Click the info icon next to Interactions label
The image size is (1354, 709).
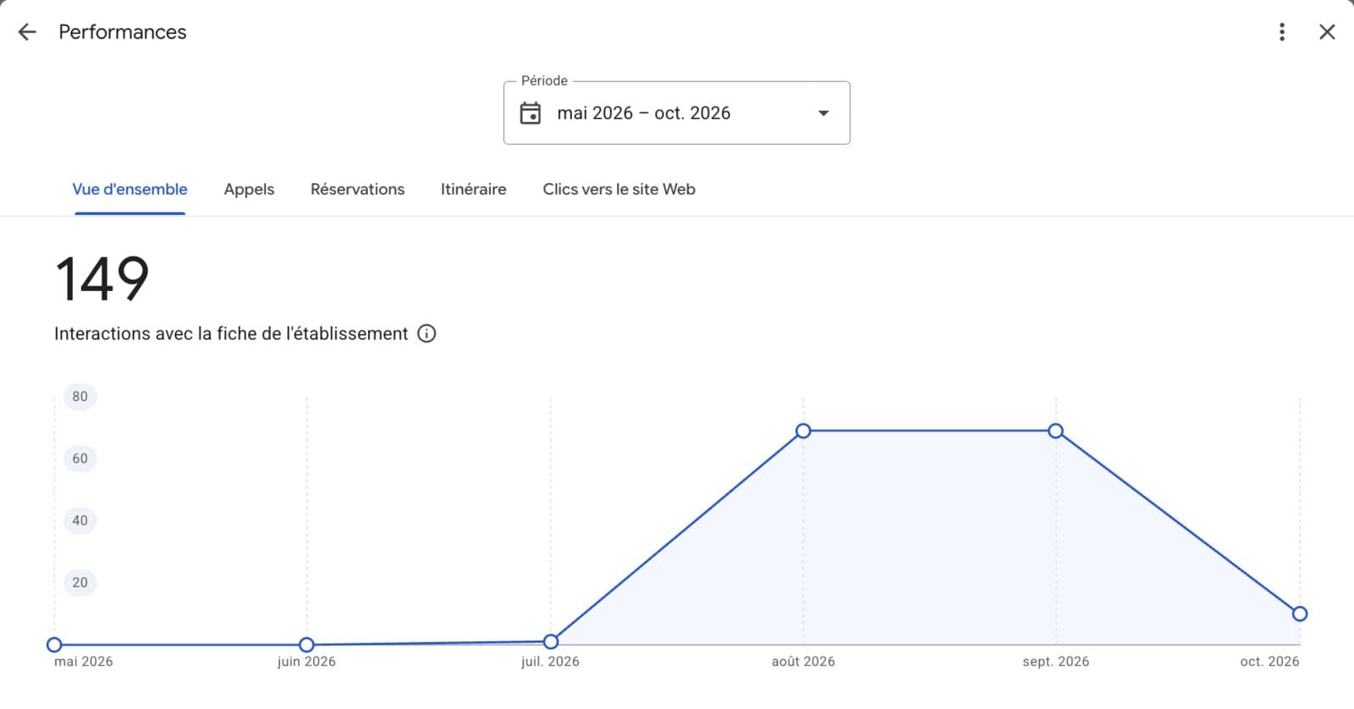pyautogui.click(x=427, y=333)
